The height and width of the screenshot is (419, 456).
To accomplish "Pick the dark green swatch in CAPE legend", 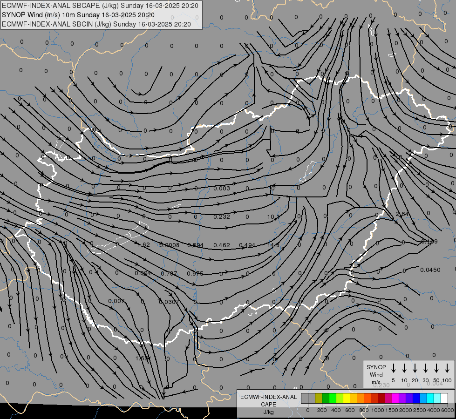I will pyautogui.click(x=326, y=398).
